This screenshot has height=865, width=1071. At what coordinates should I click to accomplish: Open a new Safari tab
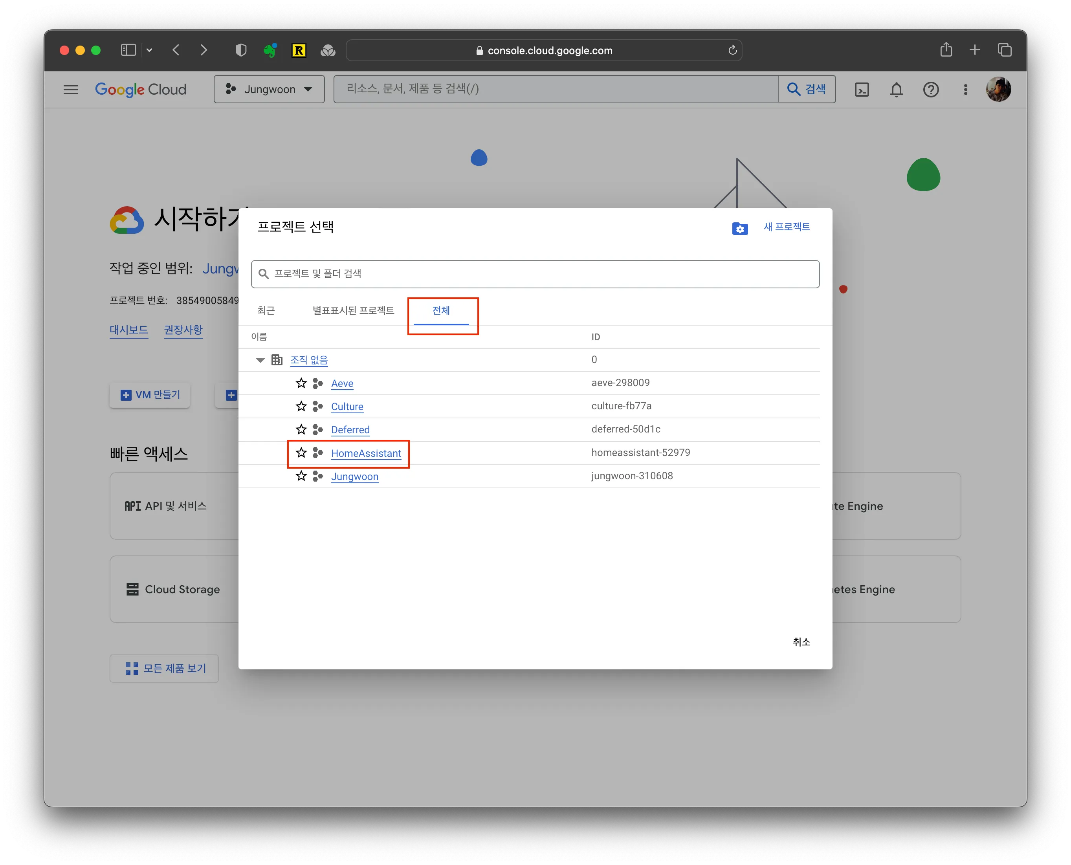975,50
